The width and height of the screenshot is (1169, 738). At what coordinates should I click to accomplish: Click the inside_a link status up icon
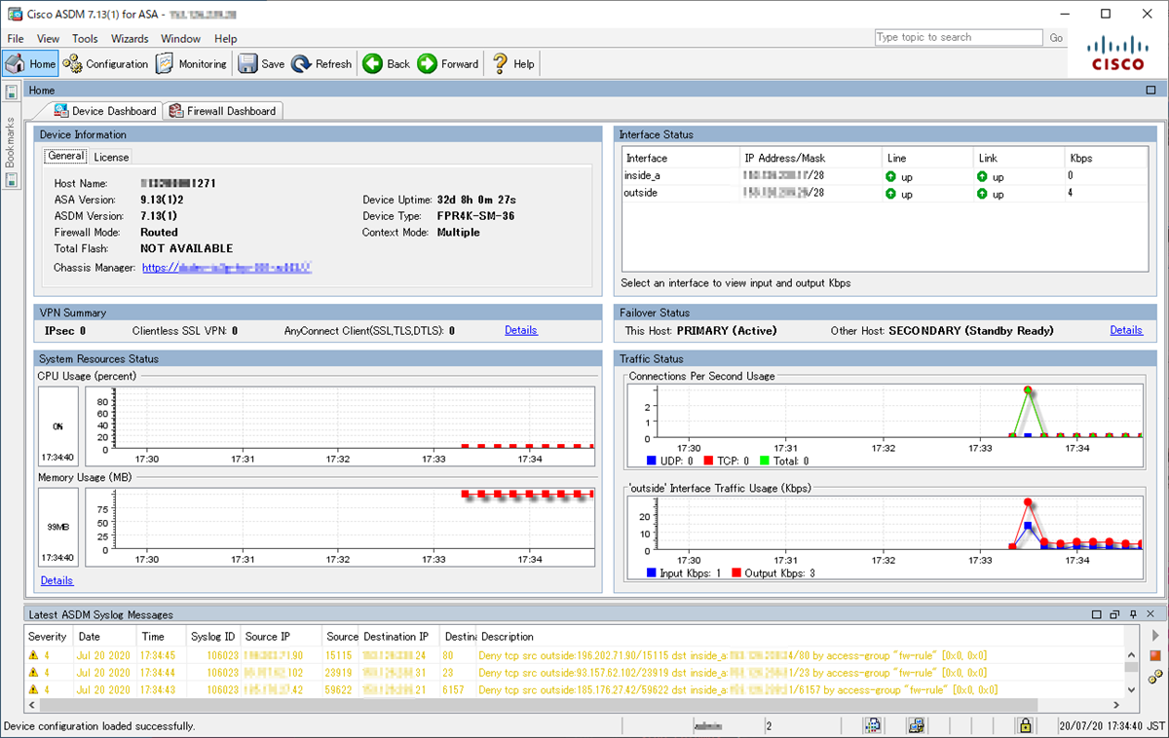(982, 176)
